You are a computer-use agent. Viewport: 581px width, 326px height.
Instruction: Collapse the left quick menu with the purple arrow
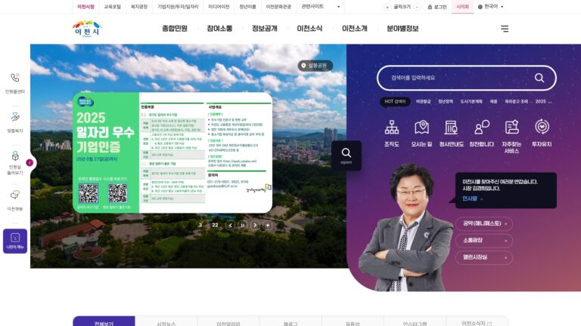pos(30,163)
